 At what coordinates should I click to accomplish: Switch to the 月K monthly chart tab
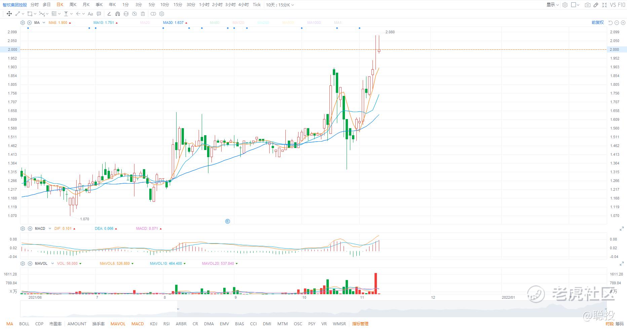pos(86,5)
